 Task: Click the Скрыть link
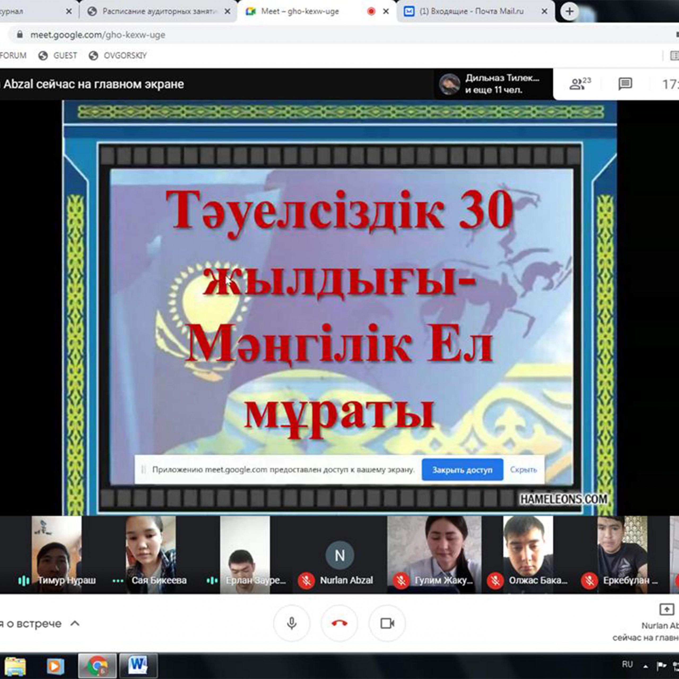pyautogui.click(x=523, y=470)
